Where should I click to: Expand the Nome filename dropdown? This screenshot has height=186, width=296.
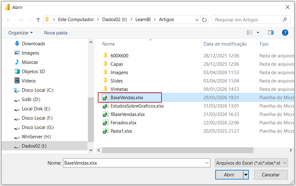point(207,163)
